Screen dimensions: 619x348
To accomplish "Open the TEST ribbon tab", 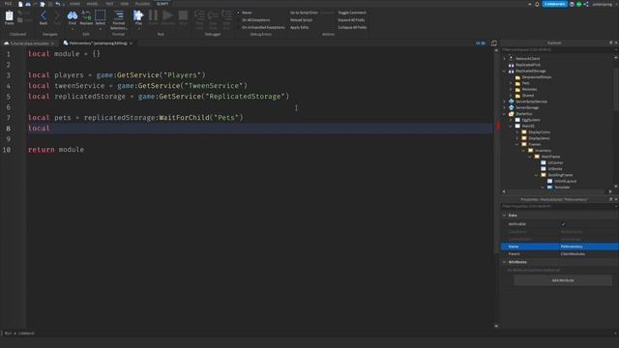I will (x=109, y=4).
